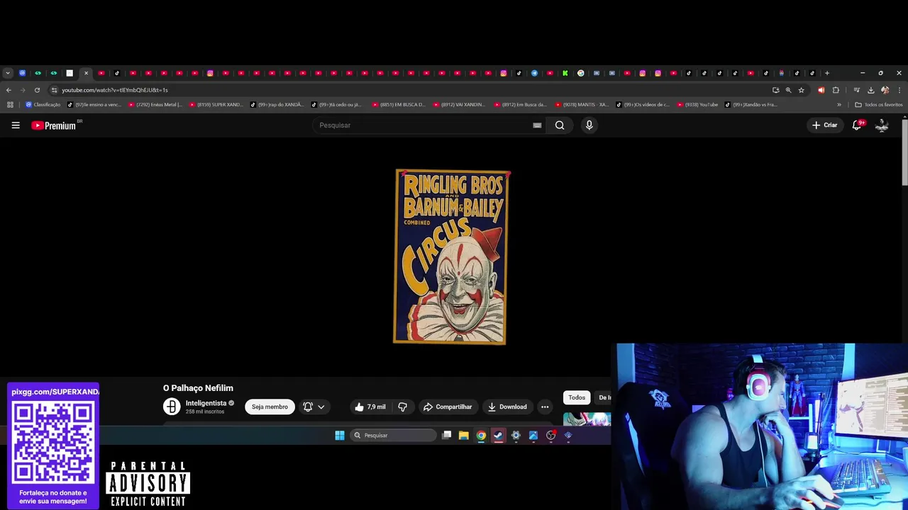This screenshot has height=510, width=908.
Task: Click the install app icon in address bar
Action: 775,90
